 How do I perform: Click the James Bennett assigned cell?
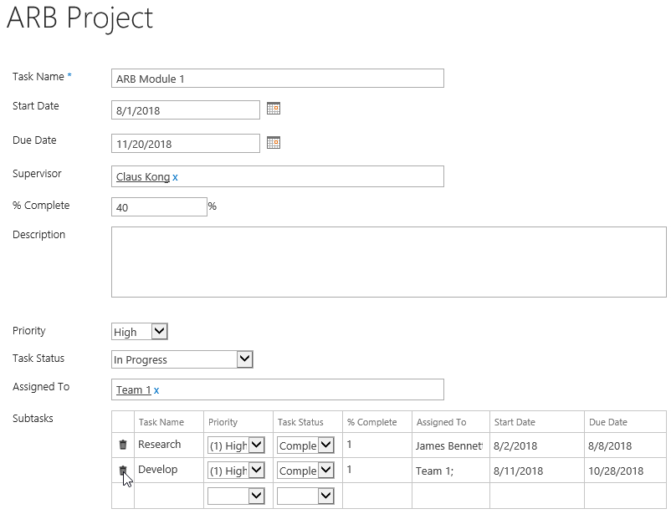point(451,445)
